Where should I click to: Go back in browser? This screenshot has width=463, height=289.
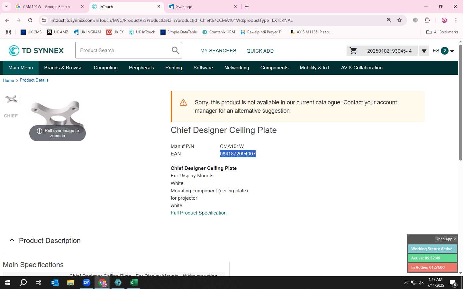pos(7,20)
